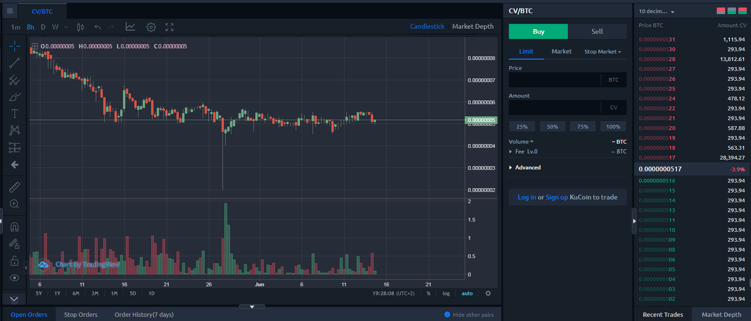
Task: Select the Sell tab
Action: point(597,31)
